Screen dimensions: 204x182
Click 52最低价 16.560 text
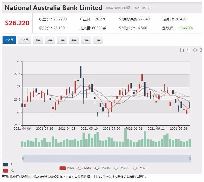[133, 28]
